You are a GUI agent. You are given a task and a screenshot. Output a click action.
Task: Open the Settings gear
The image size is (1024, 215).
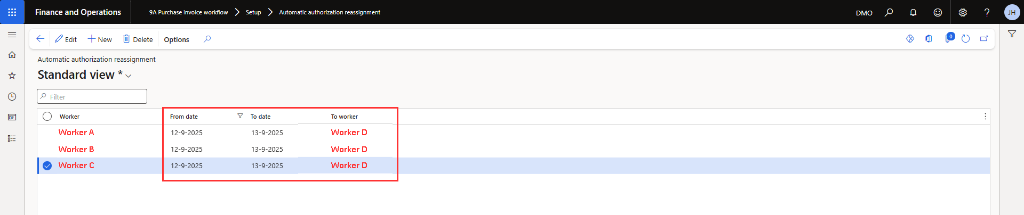click(x=963, y=12)
